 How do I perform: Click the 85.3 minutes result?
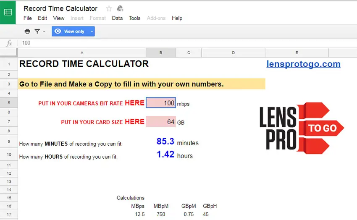click(165, 141)
